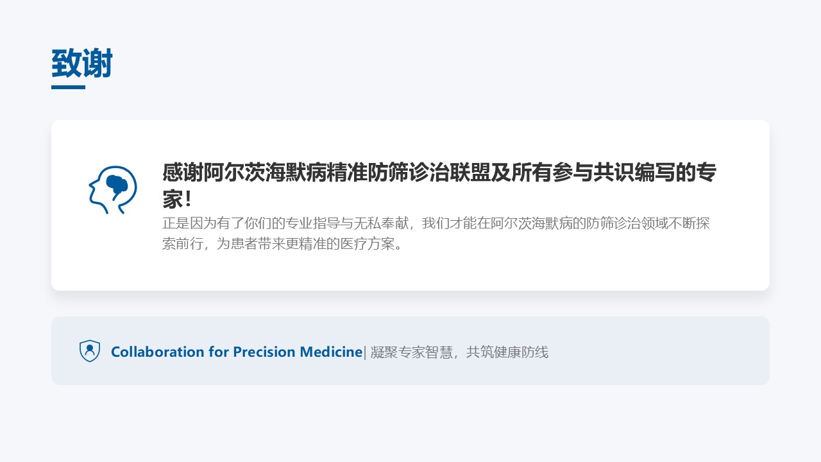
Task: Select the 凝聚专家智慧 phrase in the footer
Action: 410,352
